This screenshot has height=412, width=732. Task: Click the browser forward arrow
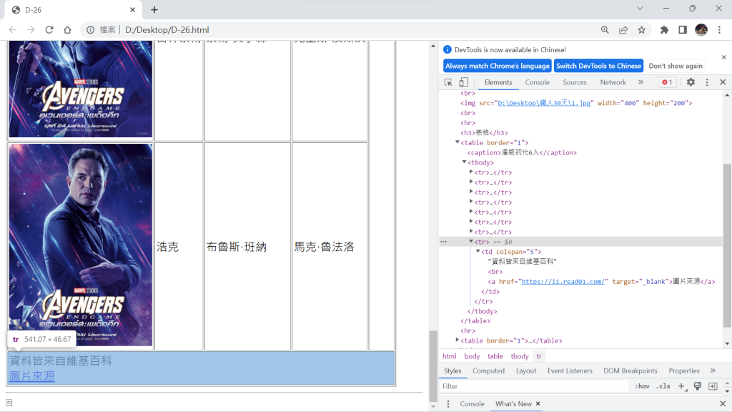click(x=31, y=30)
